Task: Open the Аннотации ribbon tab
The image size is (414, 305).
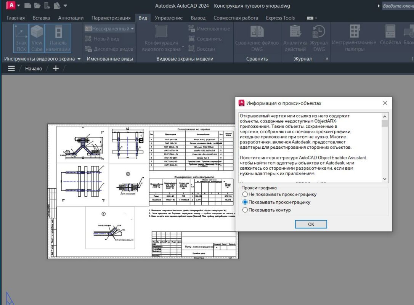Action: (x=71, y=18)
